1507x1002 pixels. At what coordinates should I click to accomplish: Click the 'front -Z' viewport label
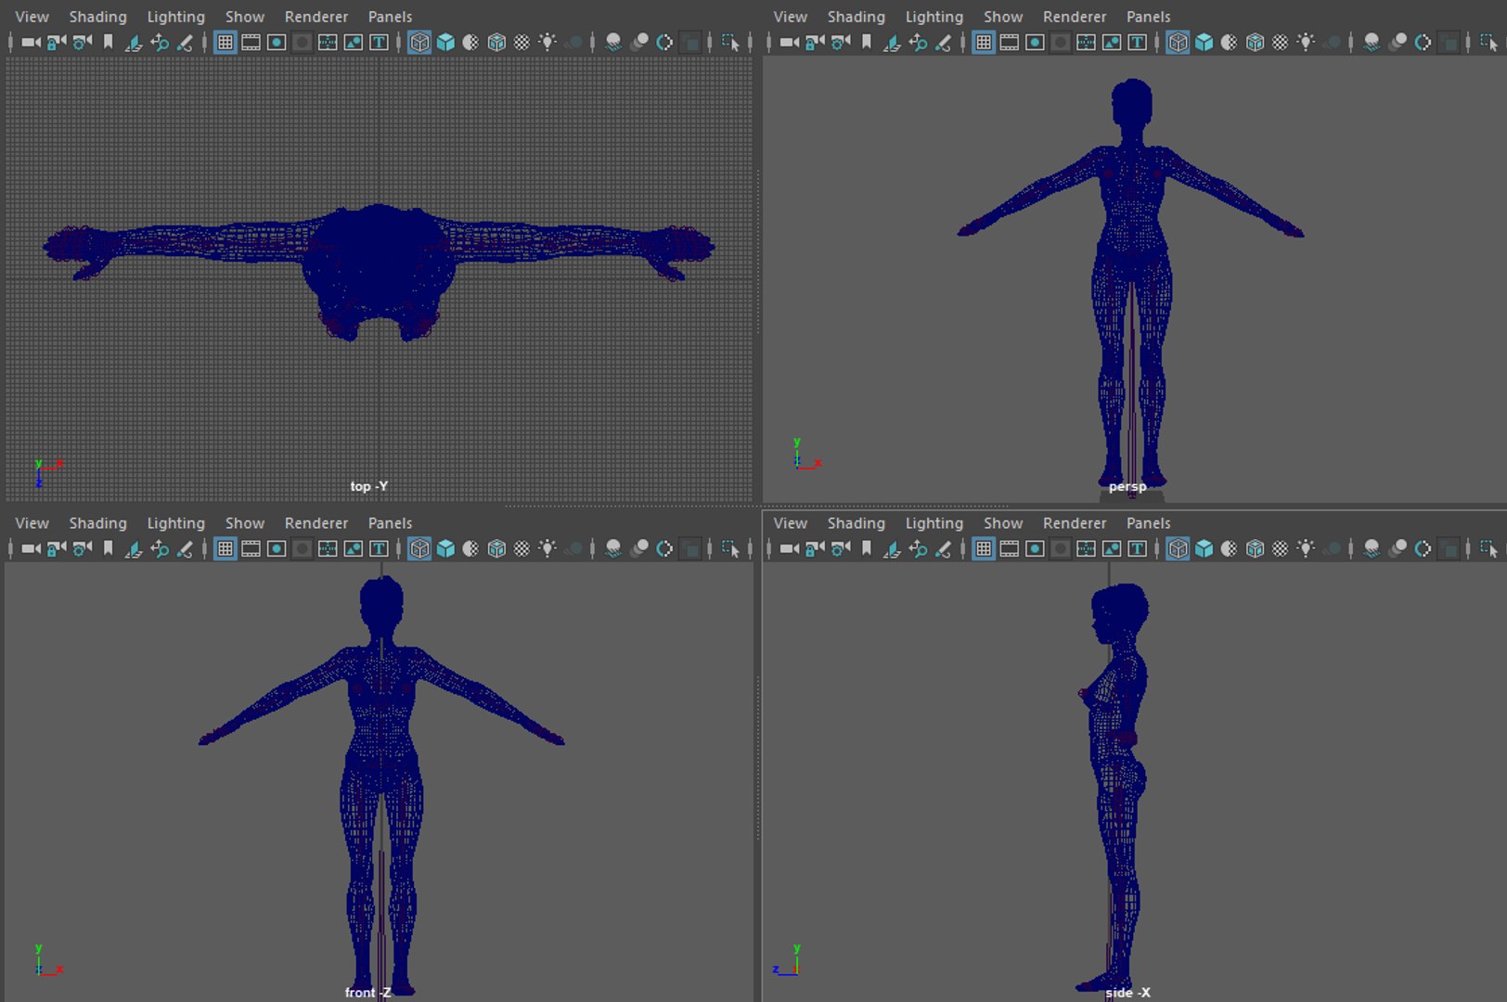point(367,993)
